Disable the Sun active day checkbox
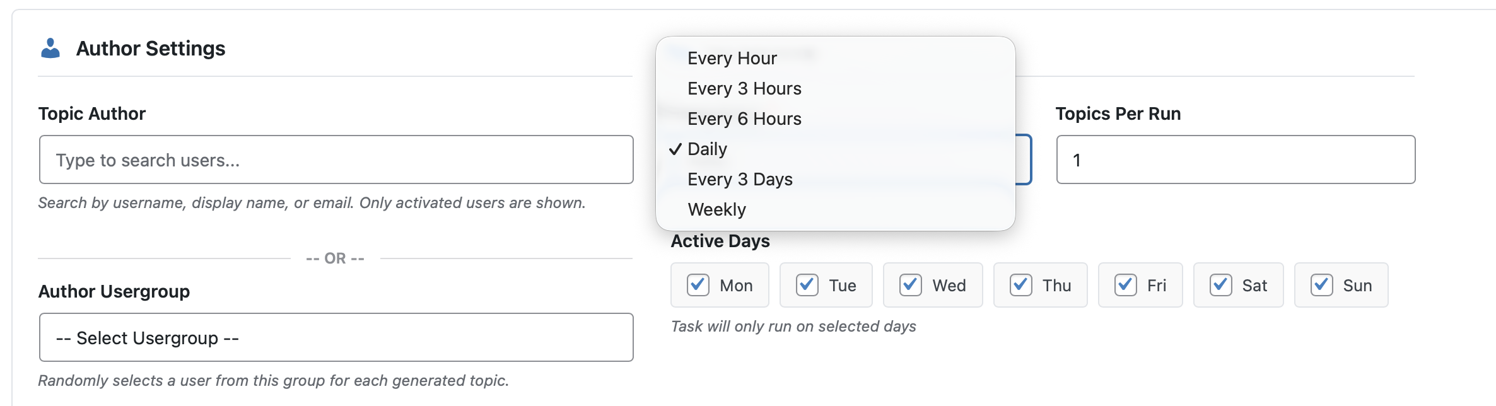 [1322, 285]
